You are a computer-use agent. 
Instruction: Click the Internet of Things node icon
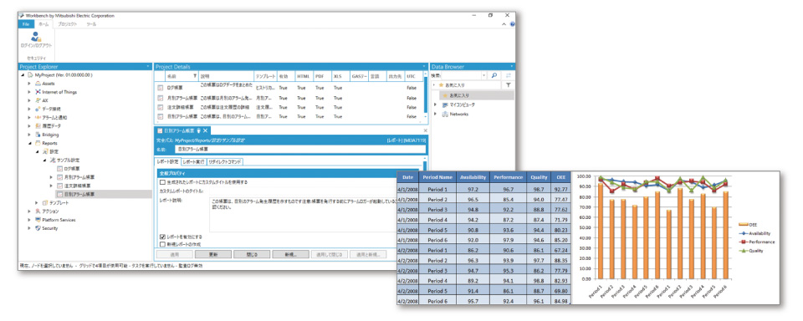click(x=38, y=92)
